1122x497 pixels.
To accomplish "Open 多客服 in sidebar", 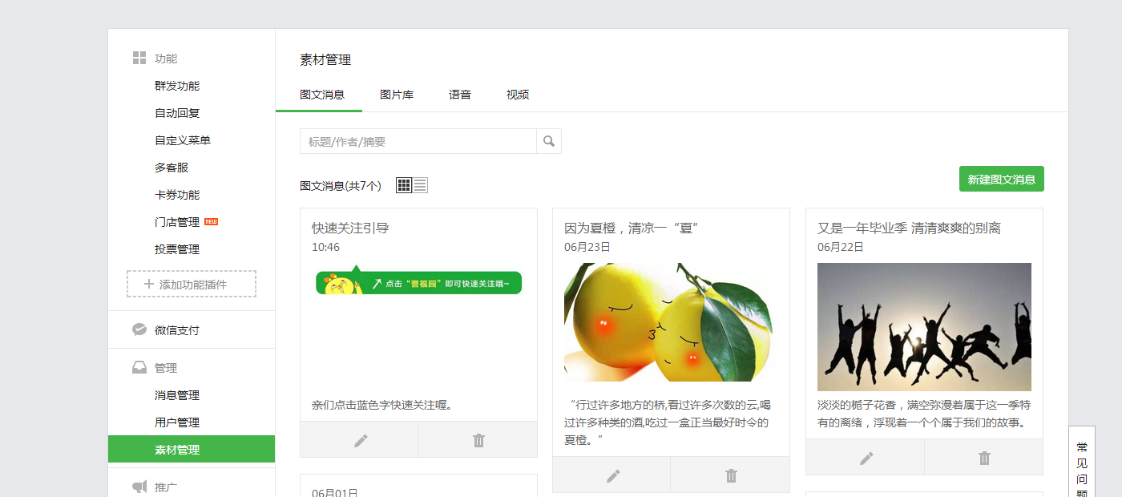I will 172,168.
